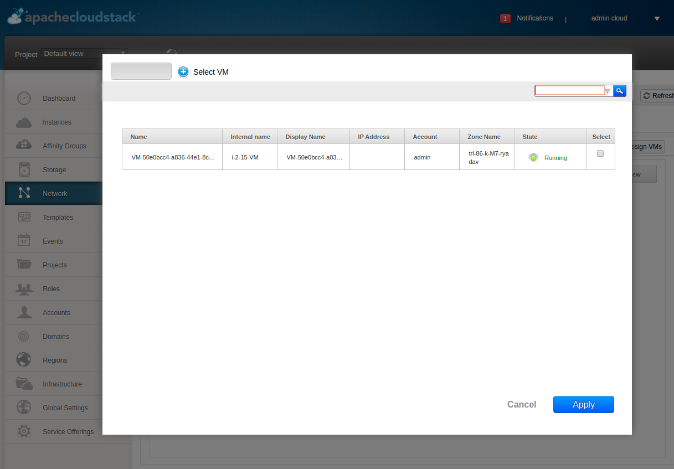Click the Dashboard gauge icon

[x=24, y=98]
